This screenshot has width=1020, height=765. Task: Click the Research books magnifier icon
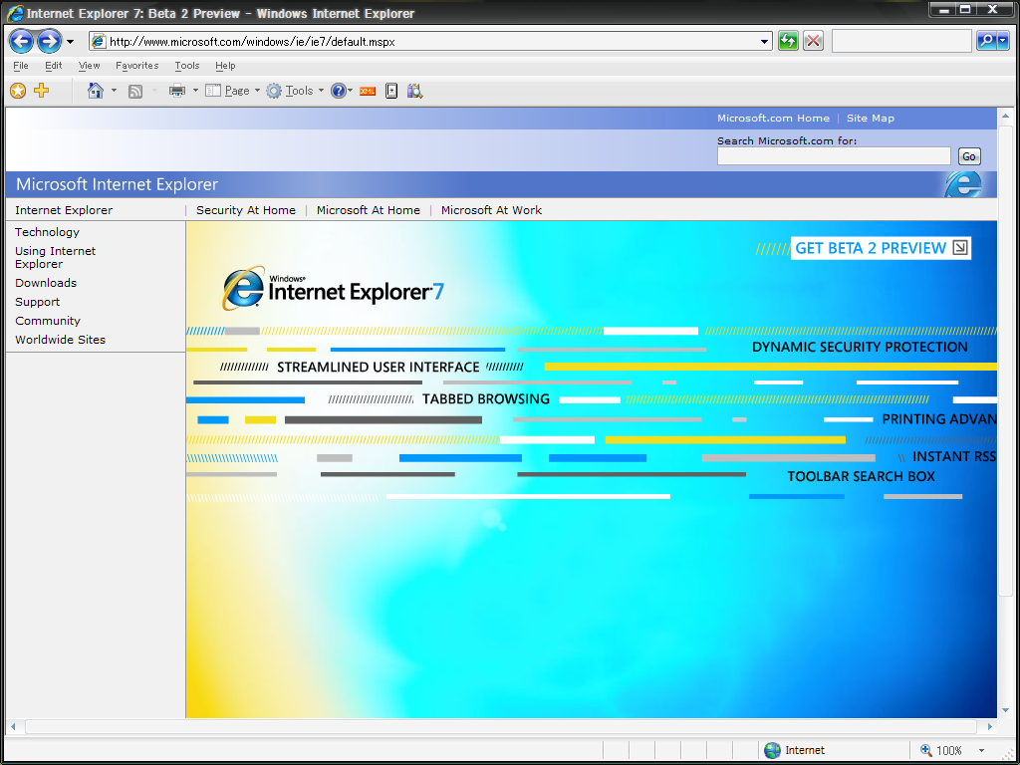(x=415, y=91)
